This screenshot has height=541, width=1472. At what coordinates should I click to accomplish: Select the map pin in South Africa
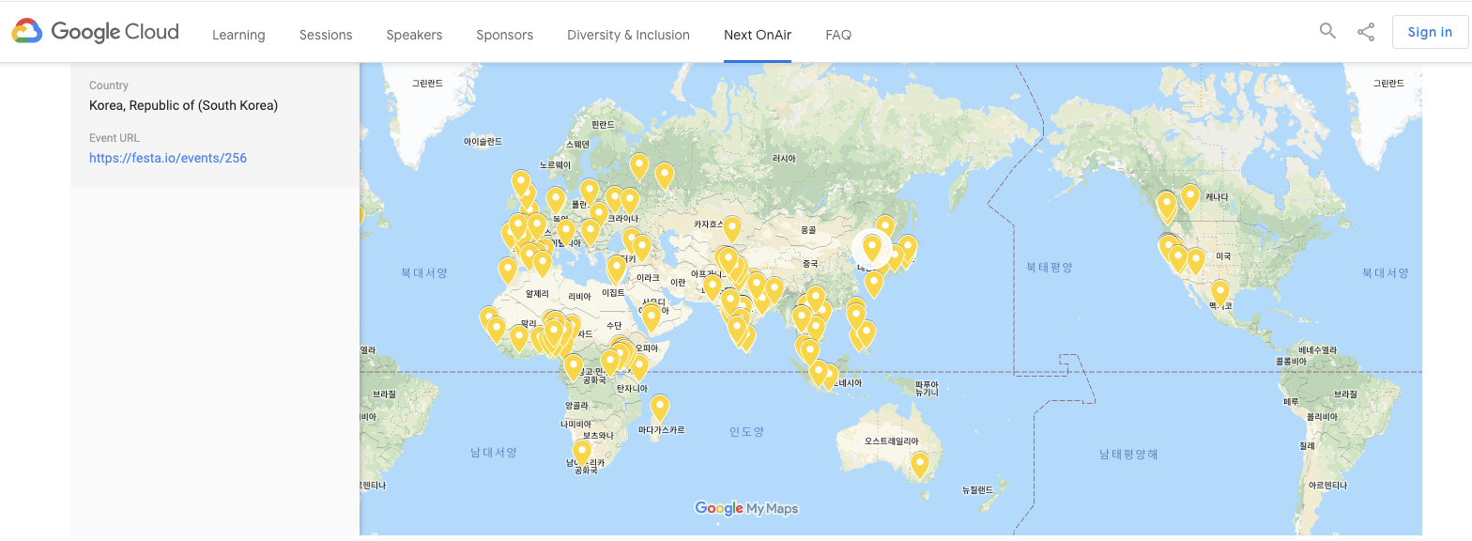tap(582, 454)
